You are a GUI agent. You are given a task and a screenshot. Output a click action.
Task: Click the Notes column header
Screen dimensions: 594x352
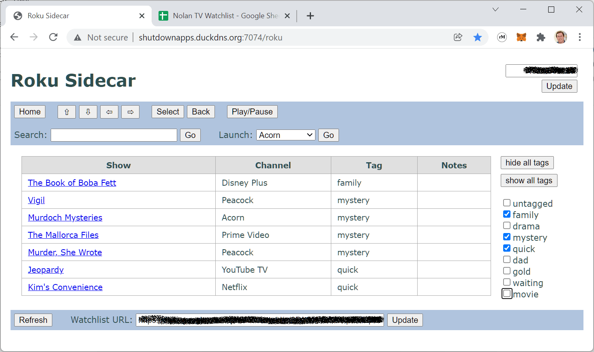(x=454, y=165)
